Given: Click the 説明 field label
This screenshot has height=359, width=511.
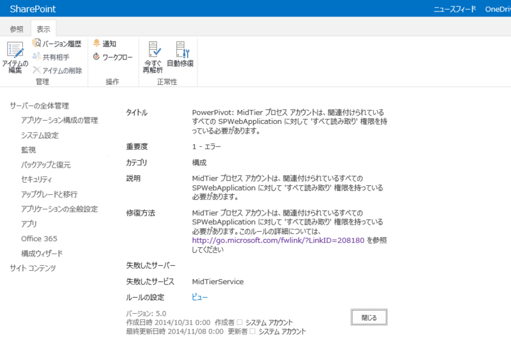Looking at the screenshot, I should coord(133,178).
